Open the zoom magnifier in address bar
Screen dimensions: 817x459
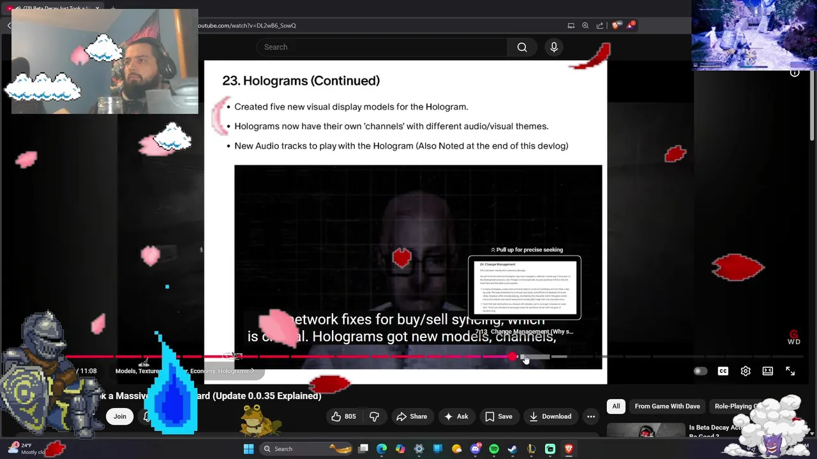[585, 25]
